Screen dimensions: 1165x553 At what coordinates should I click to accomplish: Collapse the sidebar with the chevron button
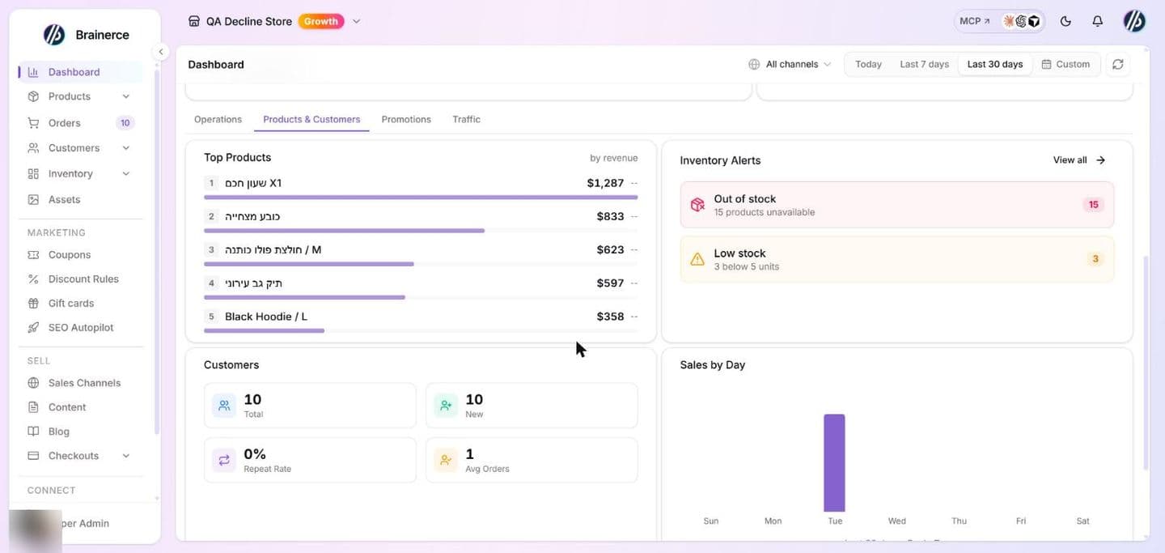coord(160,52)
